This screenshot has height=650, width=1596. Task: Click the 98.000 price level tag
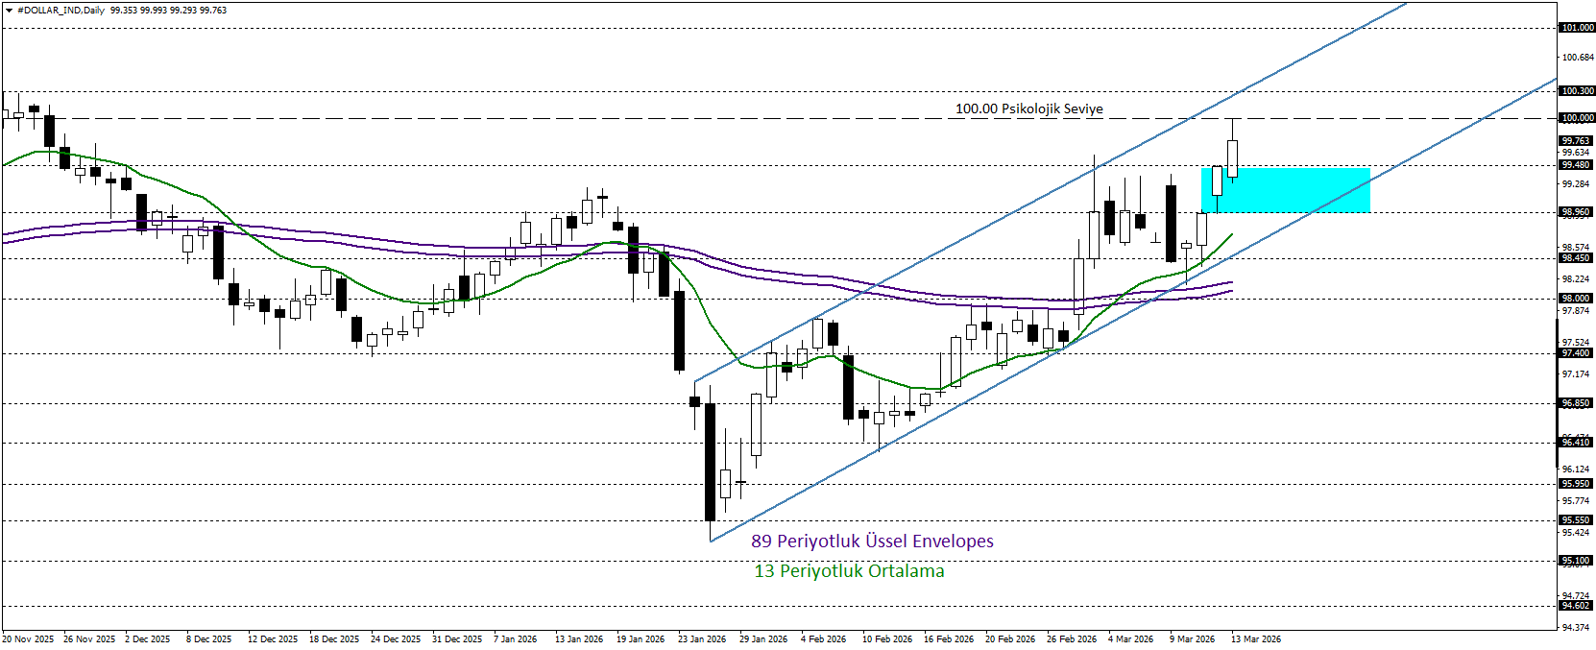pos(1577,299)
